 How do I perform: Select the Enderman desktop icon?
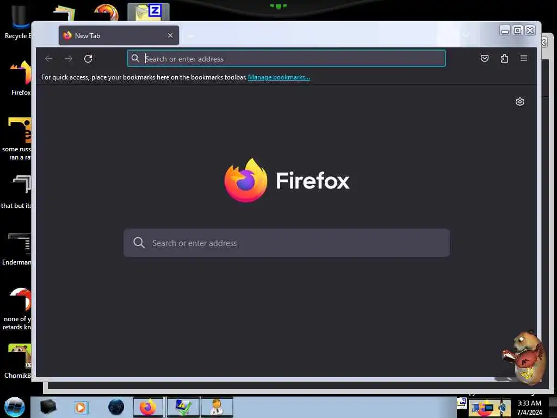click(x=17, y=249)
